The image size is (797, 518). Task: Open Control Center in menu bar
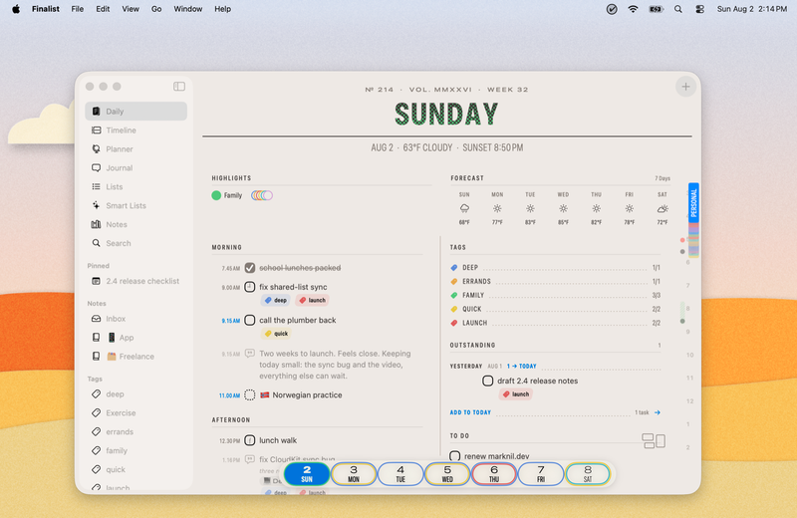(x=700, y=9)
